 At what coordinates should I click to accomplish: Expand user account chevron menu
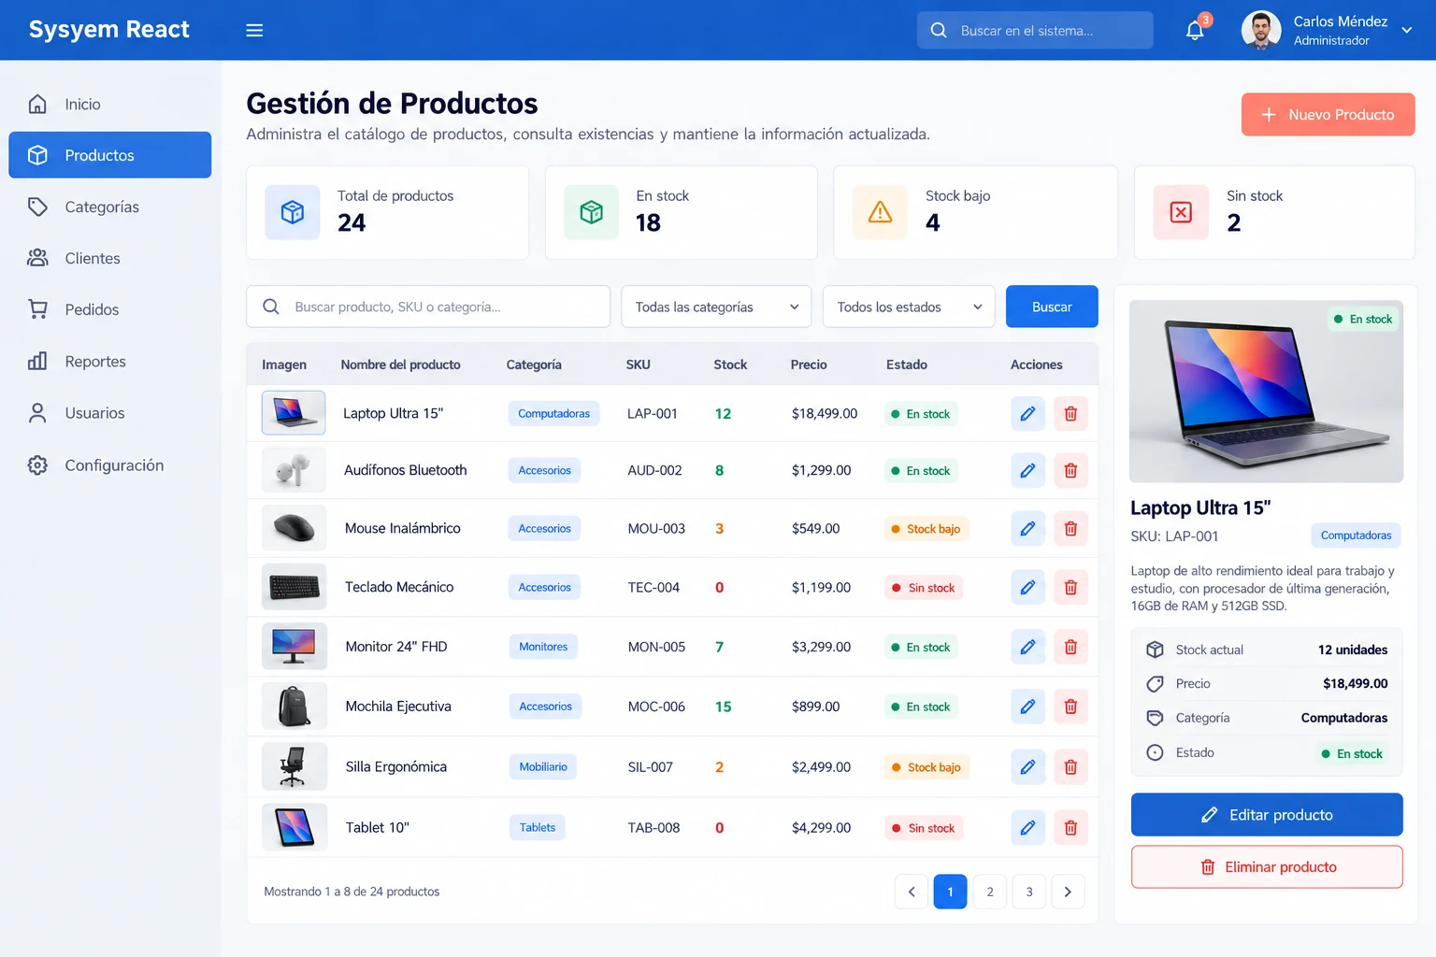pyautogui.click(x=1406, y=30)
